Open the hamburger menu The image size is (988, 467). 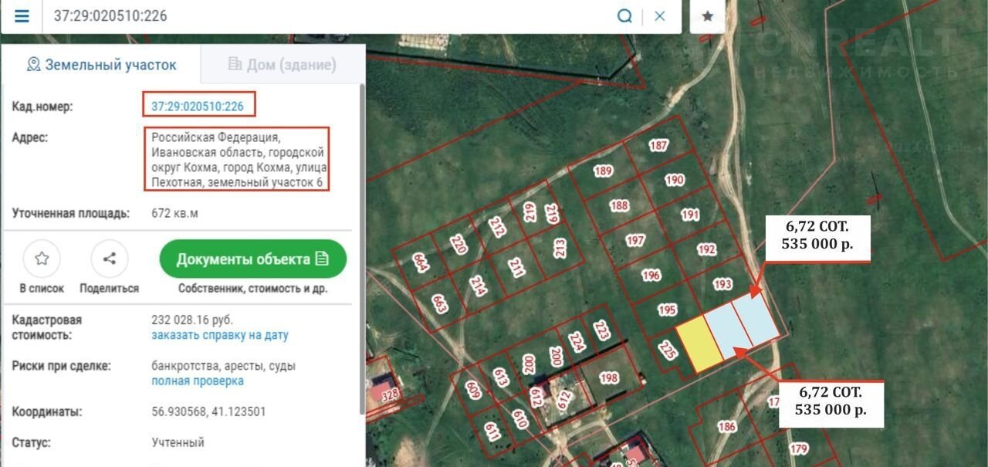(22, 16)
